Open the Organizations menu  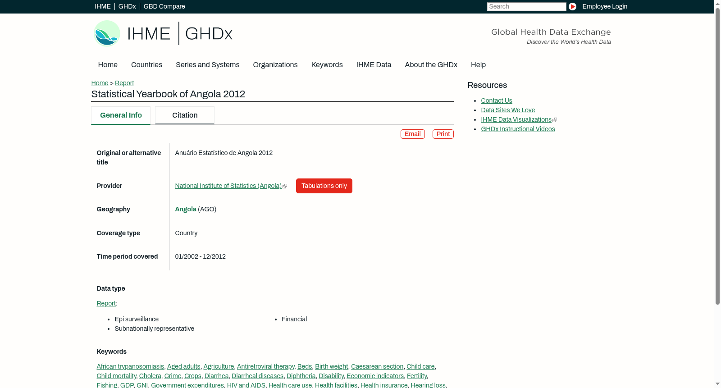click(x=275, y=64)
